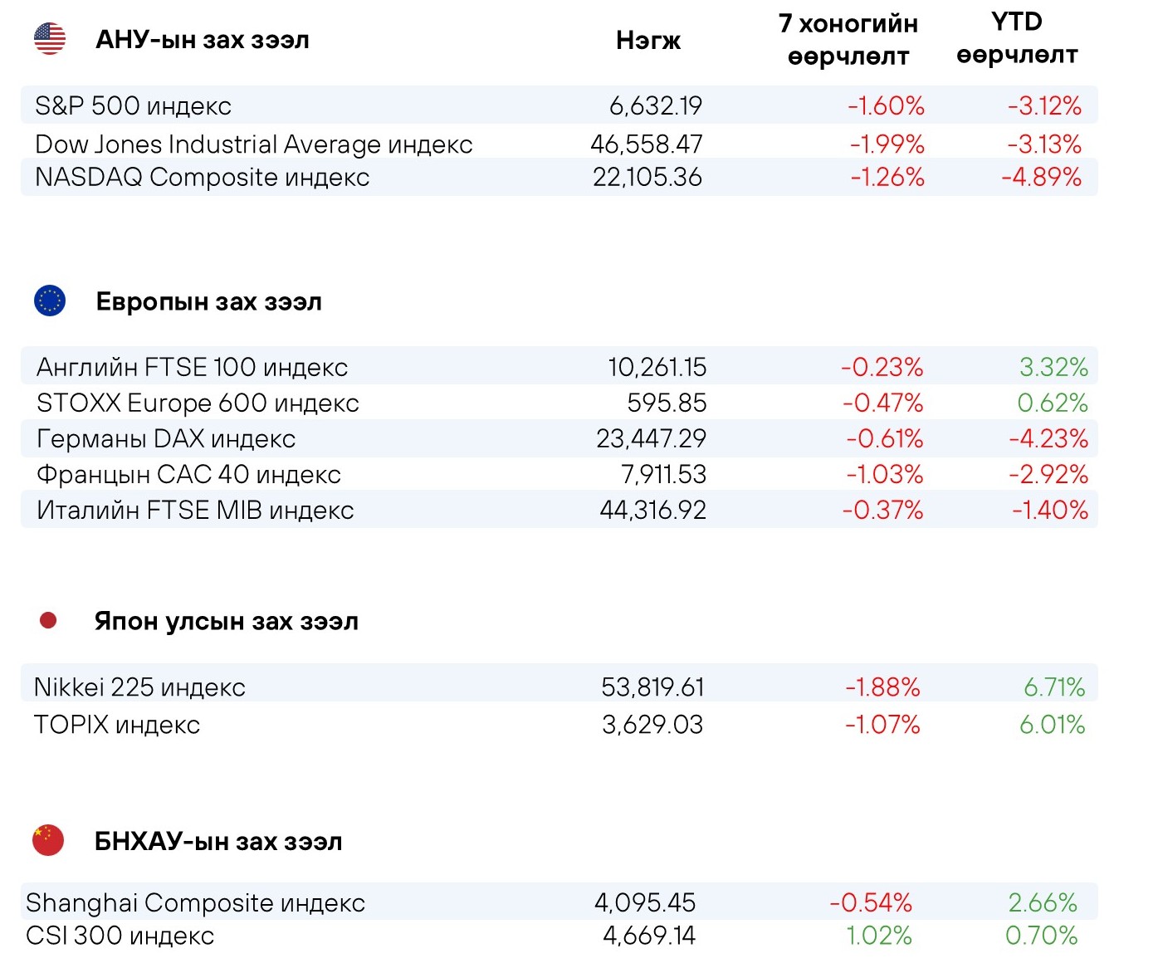Click the Japan red circle flag icon

[x=48, y=620]
